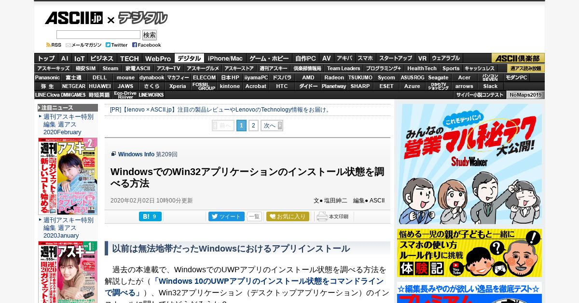
Task: Click the ELECOM brand link
Action: 204,77
